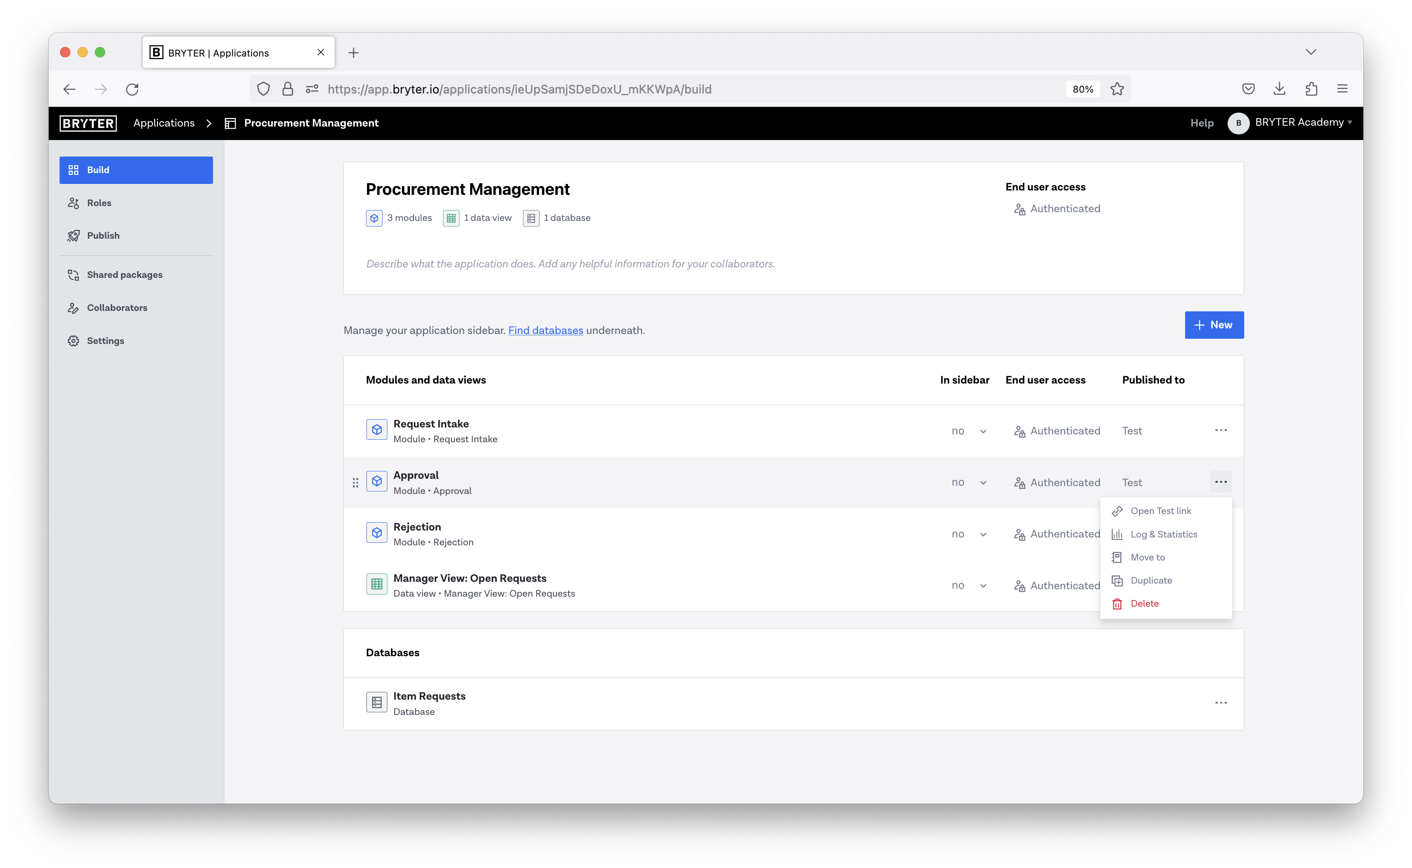Click the Manager View data view icon
The image size is (1412, 868).
(x=376, y=584)
